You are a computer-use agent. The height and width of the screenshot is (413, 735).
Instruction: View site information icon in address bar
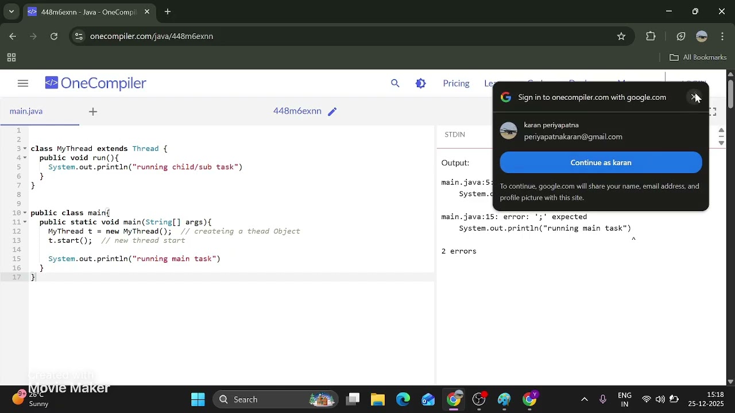coord(79,36)
